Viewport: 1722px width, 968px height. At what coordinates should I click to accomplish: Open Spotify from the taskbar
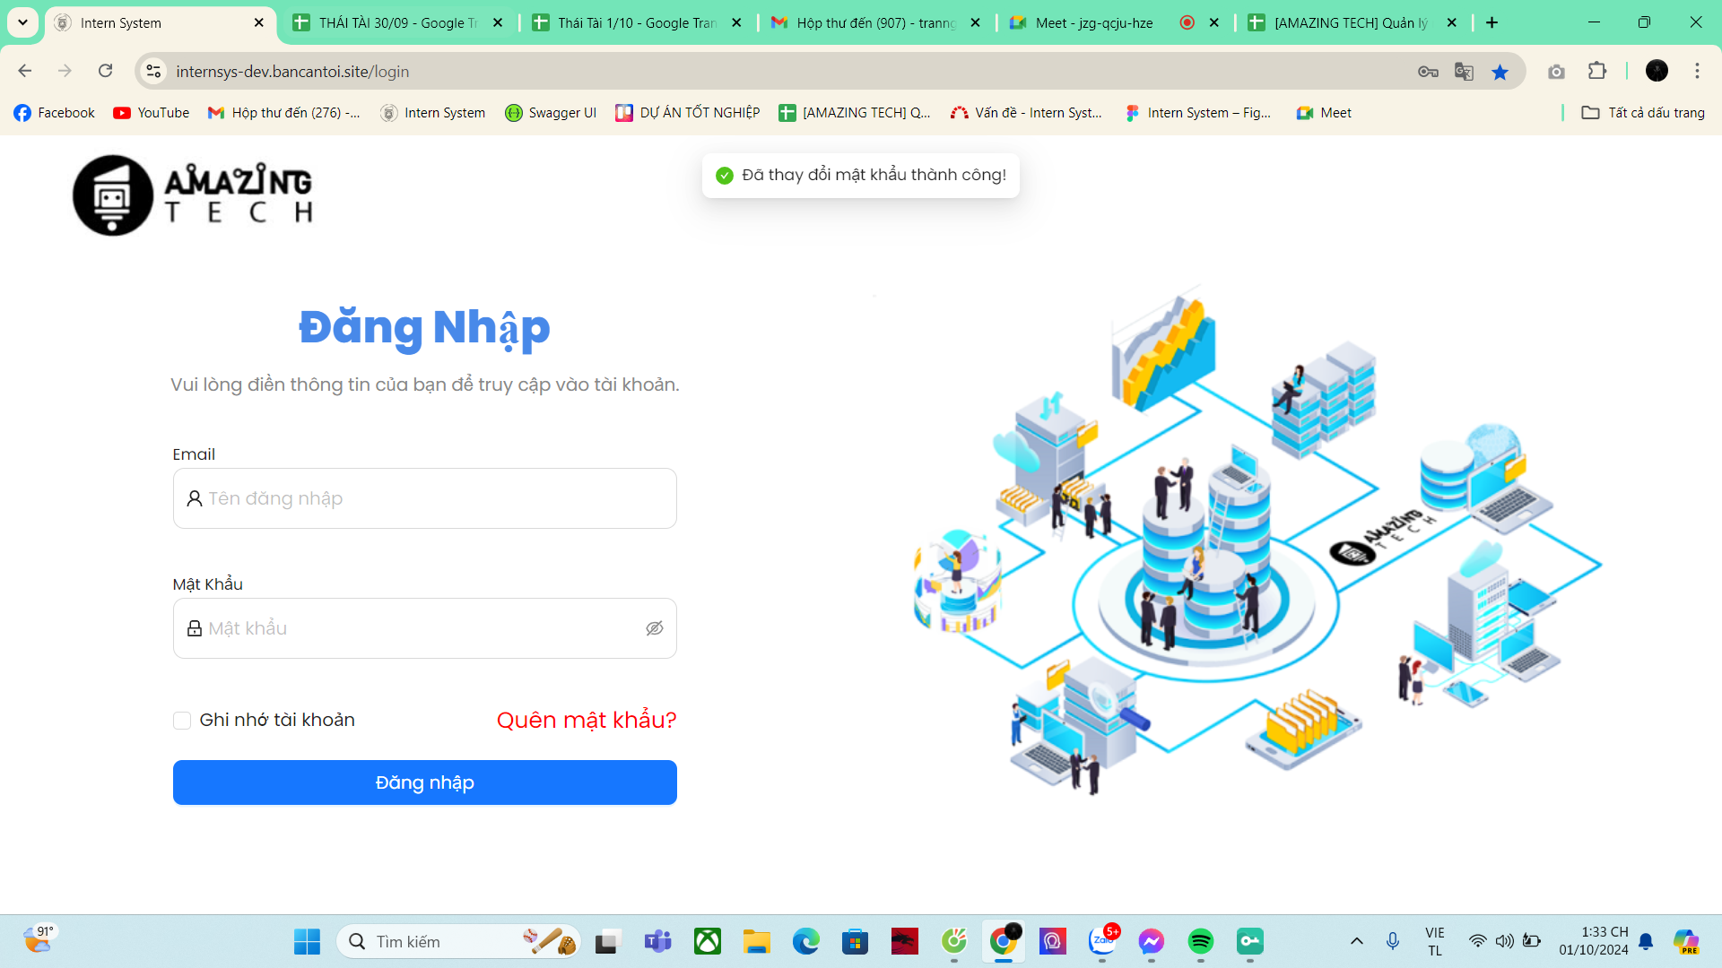pyautogui.click(x=1200, y=941)
